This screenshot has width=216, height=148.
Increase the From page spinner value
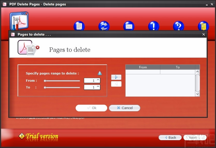[x=98, y=80]
